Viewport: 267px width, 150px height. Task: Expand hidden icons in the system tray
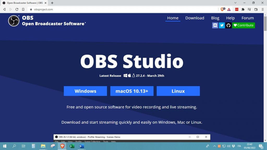coord(215,146)
